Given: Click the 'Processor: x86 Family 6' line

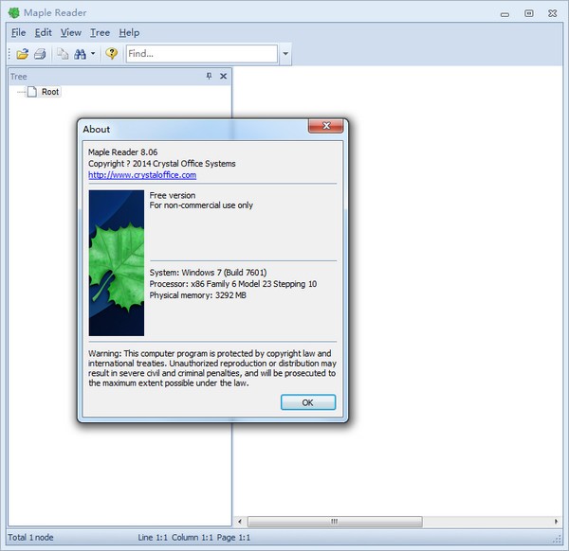Looking at the screenshot, I should [233, 284].
